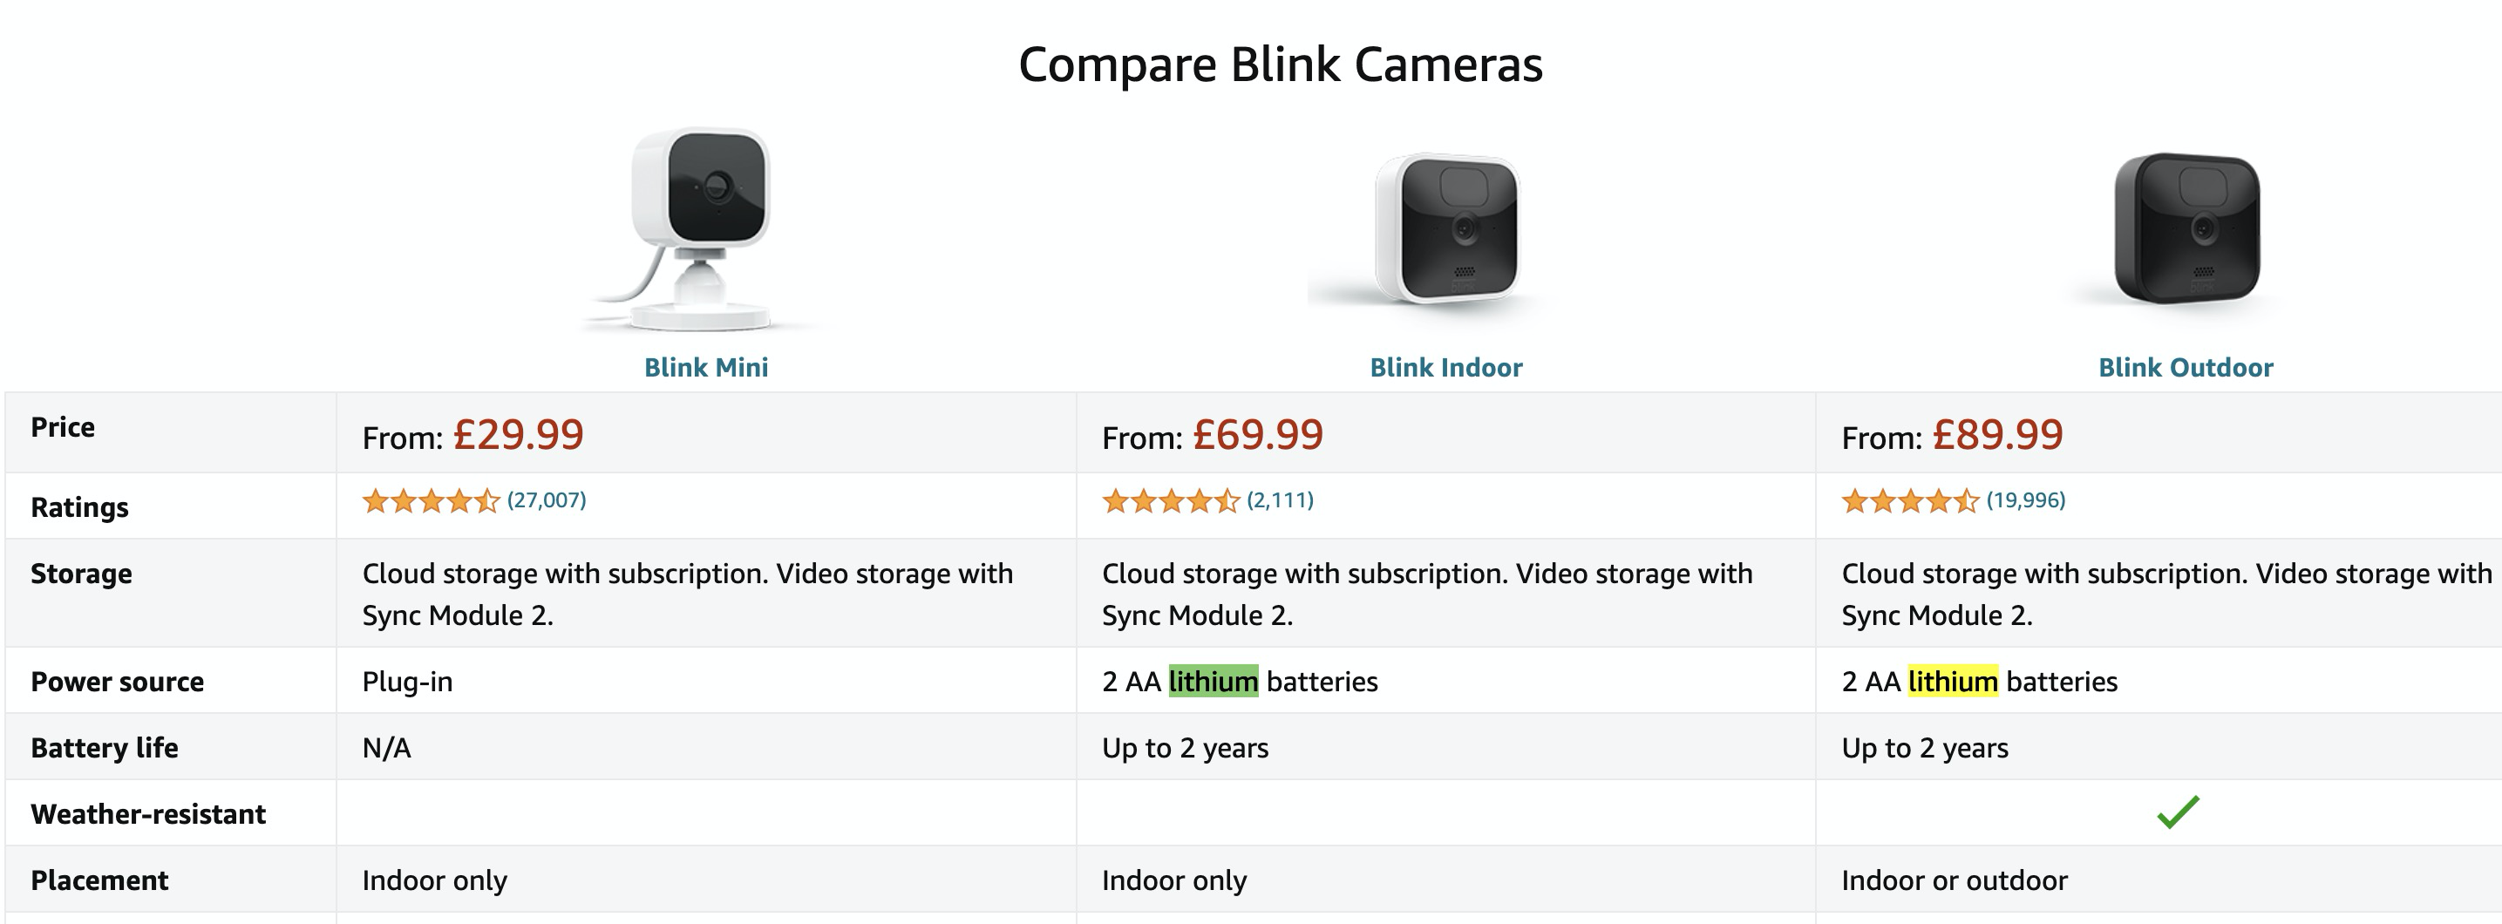The height and width of the screenshot is (924, 2502).
Task: Click the yellow-highlighted lithium word
Action: coord(1952,681)
